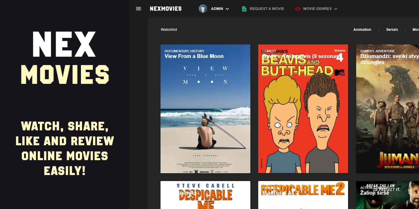Click the red eye genres icon

point(298,9)
